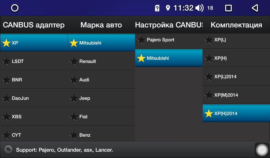270x158 pixels.
Task: Tap the chat bubble support icon
Action: click(8, 149)
